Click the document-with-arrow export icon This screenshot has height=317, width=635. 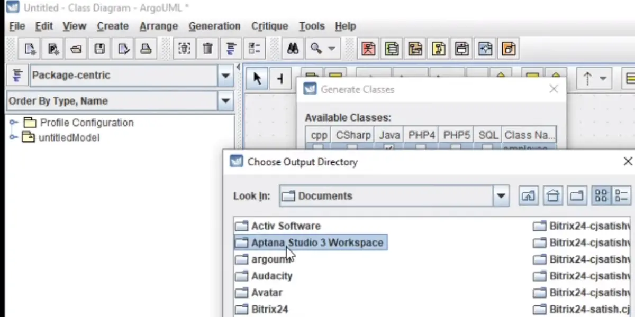[123, 49]
